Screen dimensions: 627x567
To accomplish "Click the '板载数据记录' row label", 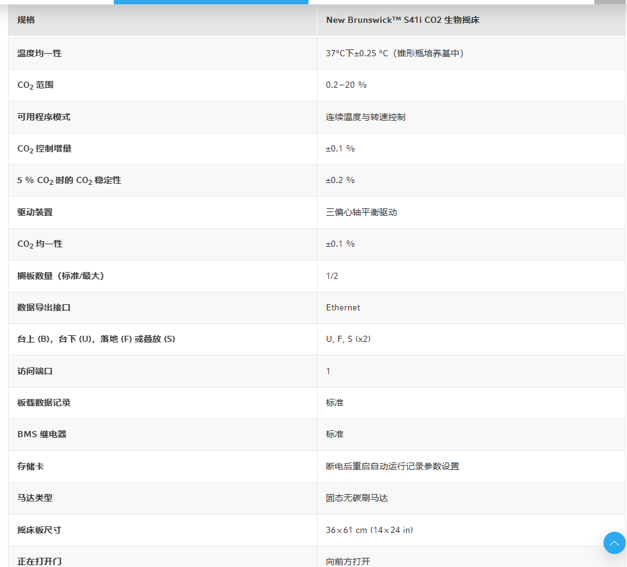I will (x=43, y=403).
